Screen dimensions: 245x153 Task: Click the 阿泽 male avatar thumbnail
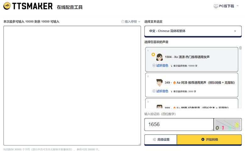pyautogui.click(x=159, y=83)
